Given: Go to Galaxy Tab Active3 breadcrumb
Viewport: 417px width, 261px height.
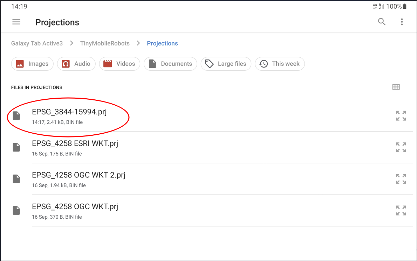Looking at the screenshot, I should click(x=37, y=43).
